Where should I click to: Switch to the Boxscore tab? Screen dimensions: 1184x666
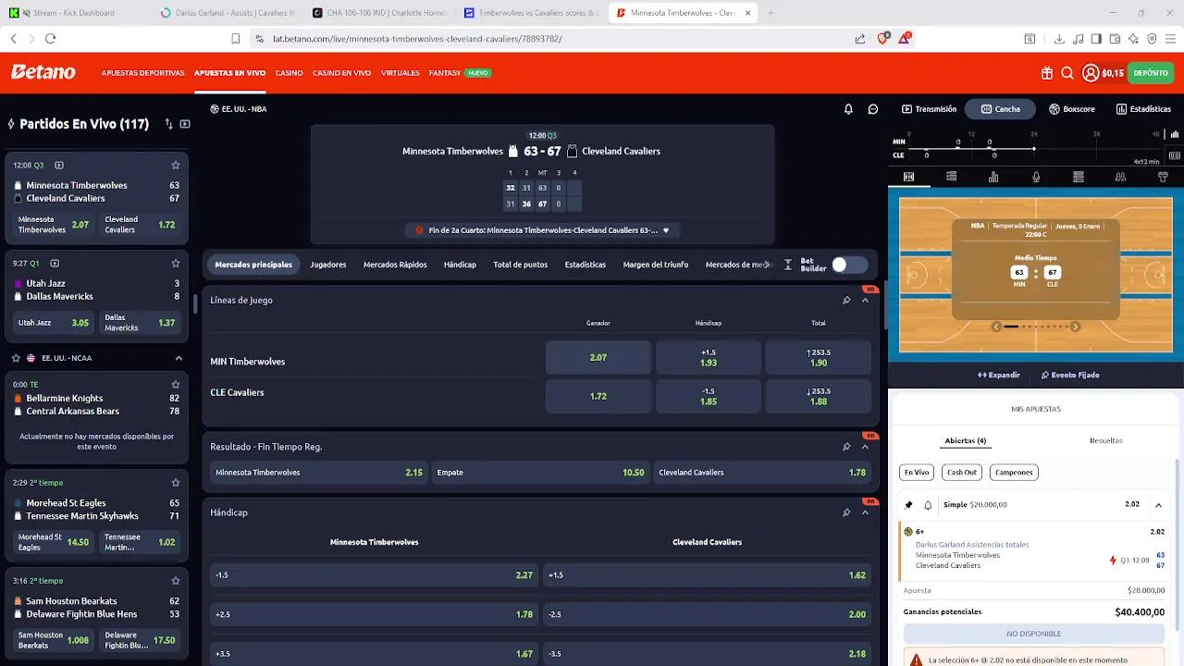(x=1072, y=109)
